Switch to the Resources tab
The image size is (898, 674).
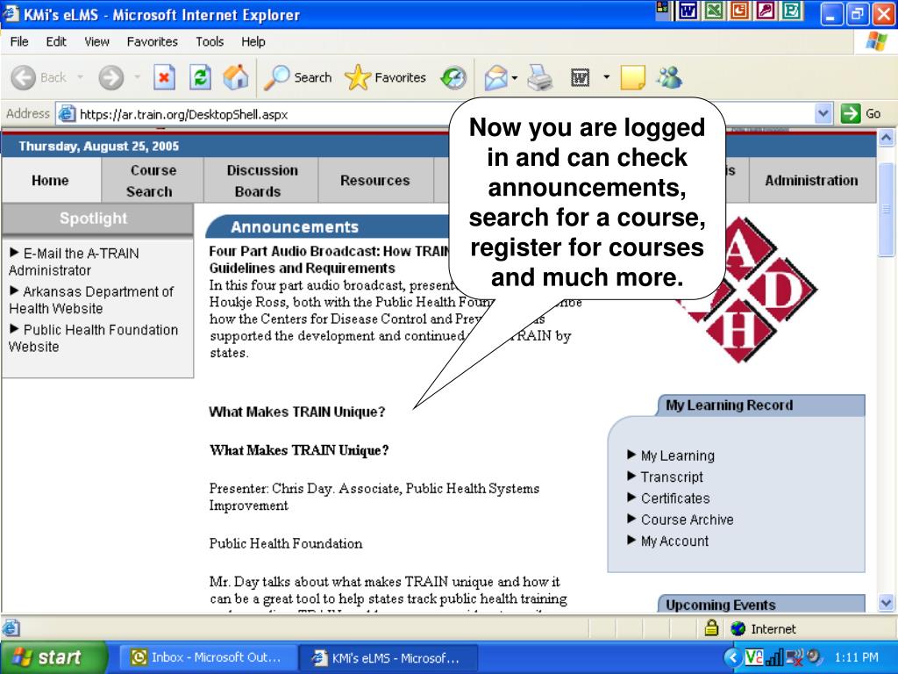(x=375, y=181)
